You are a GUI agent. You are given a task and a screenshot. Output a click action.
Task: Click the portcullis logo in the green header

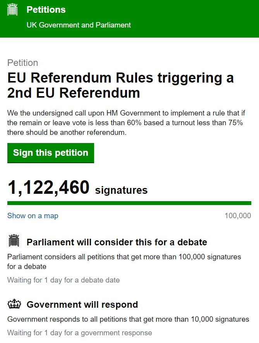[13, 10]
